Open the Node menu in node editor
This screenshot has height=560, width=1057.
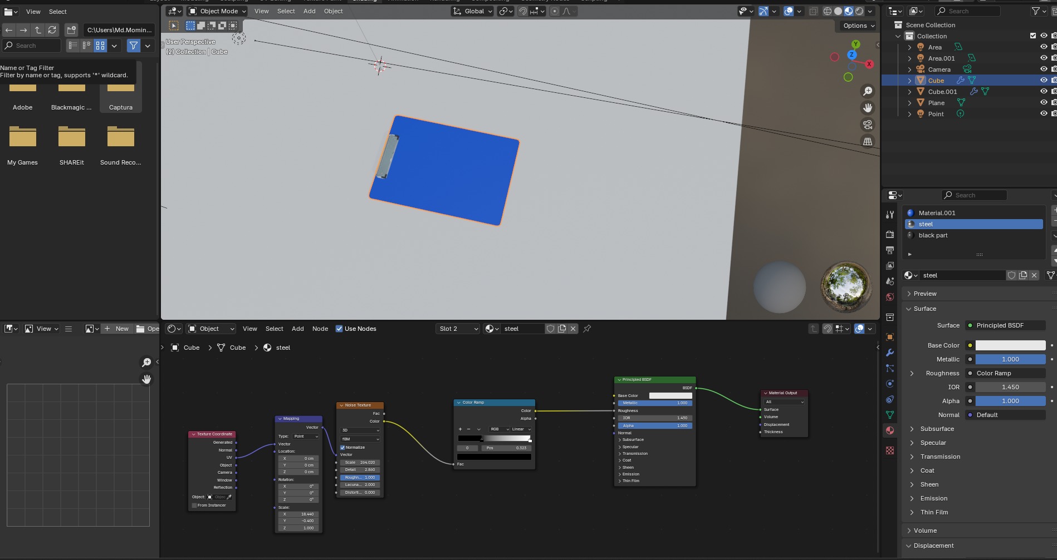[x=320, y=329]
